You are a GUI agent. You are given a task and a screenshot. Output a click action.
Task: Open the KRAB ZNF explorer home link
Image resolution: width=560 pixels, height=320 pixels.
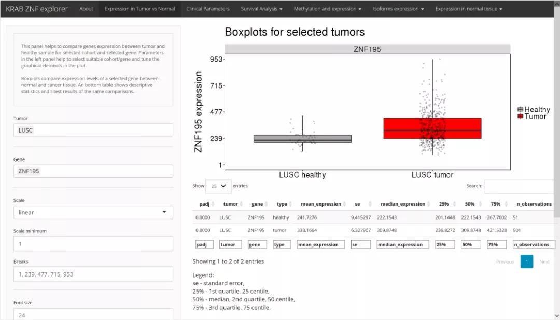click(x=37, y=9)
